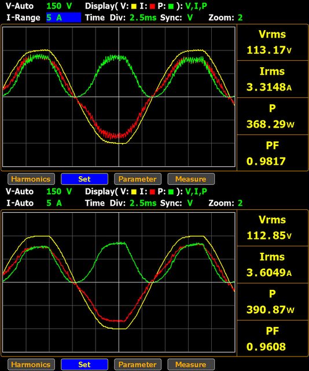Select Measure in the top display

[191, 179]
